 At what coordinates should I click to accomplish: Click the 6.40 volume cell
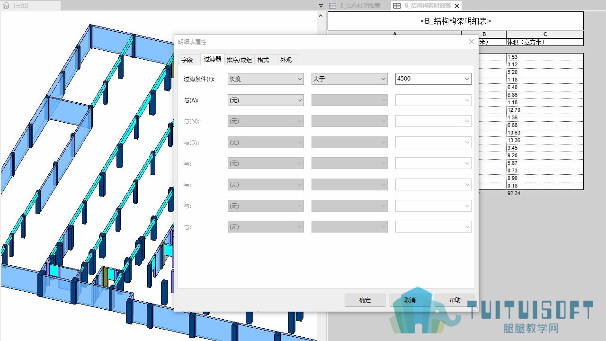545,87
